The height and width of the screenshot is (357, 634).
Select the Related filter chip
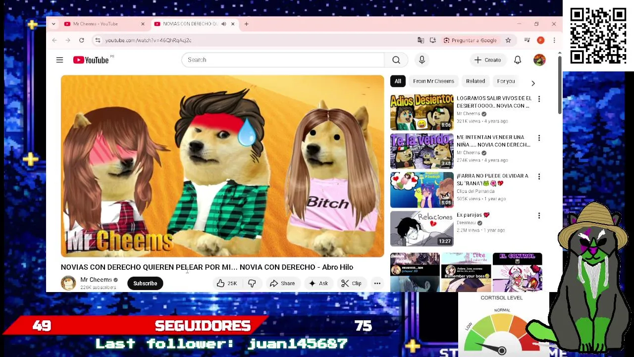pos(475,81)
